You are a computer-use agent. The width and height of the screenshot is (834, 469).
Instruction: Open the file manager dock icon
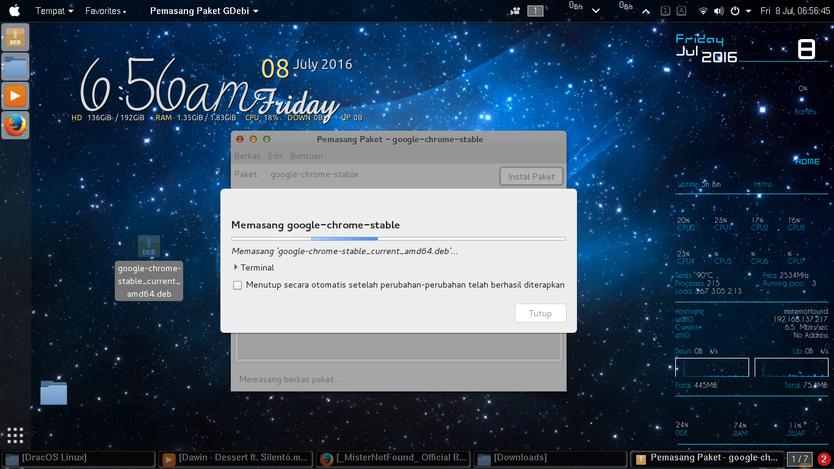pos(15,67)
